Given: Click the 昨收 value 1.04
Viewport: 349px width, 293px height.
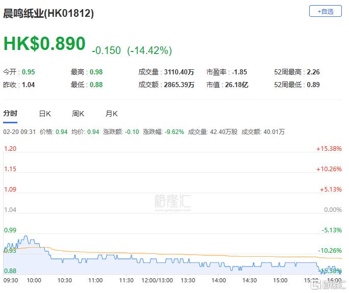Looking at the screenshot, I should (28, 85).
